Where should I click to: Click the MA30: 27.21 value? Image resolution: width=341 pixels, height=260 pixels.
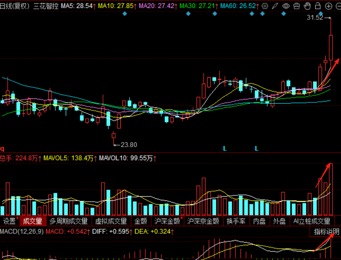pos(199,6)
